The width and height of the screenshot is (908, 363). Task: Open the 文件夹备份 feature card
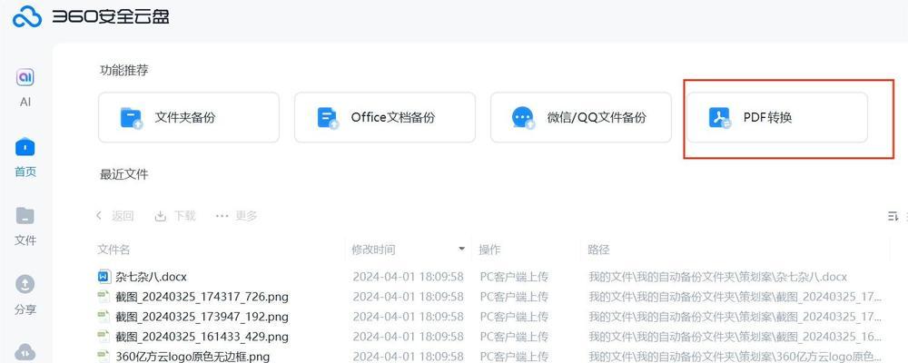189,118
